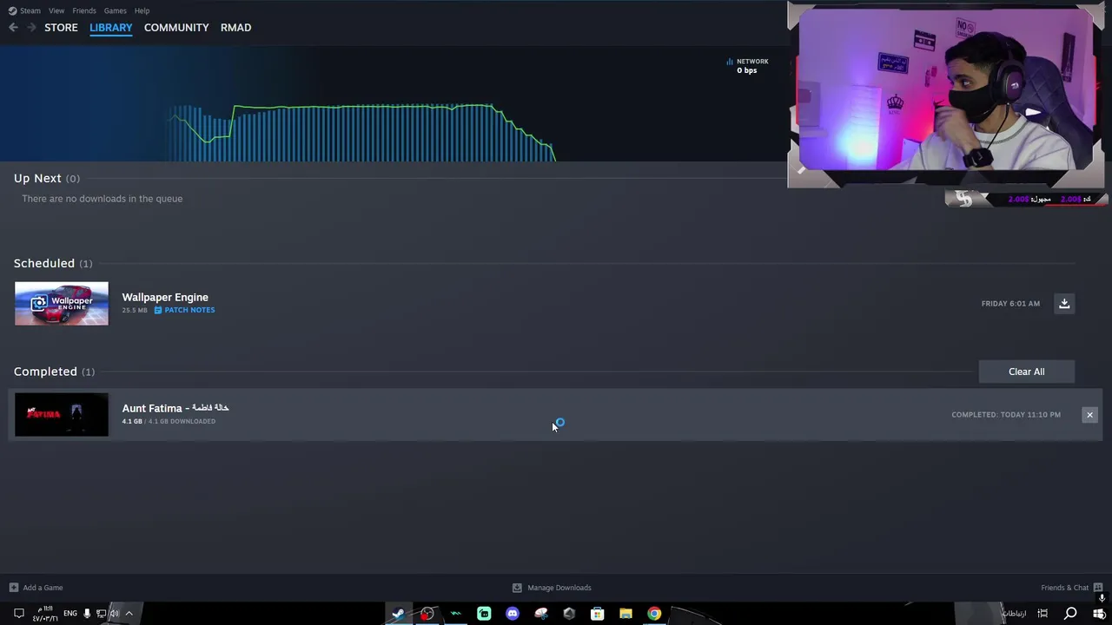Open Google Chrome from the taskbar
The image size is (1112, 625).
point(654,614)
